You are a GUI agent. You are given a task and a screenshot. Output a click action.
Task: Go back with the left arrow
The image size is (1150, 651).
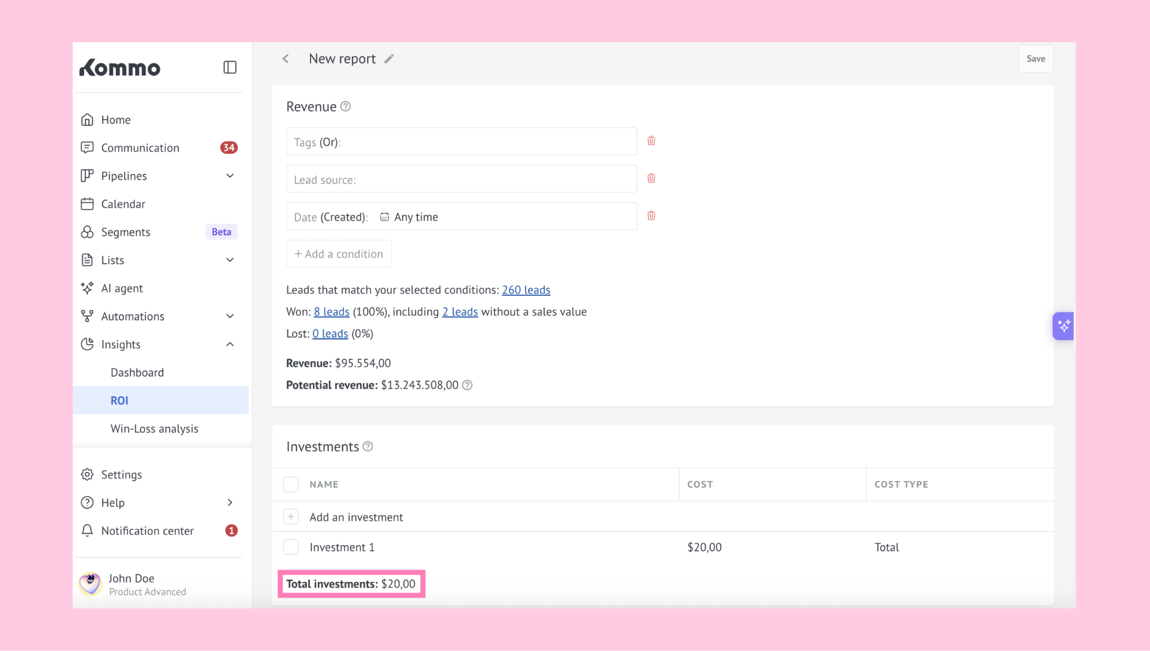tap(286, 58)
